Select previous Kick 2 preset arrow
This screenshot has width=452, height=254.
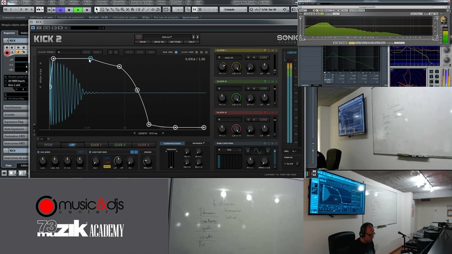pyautogui.click(x=194, y=37)
